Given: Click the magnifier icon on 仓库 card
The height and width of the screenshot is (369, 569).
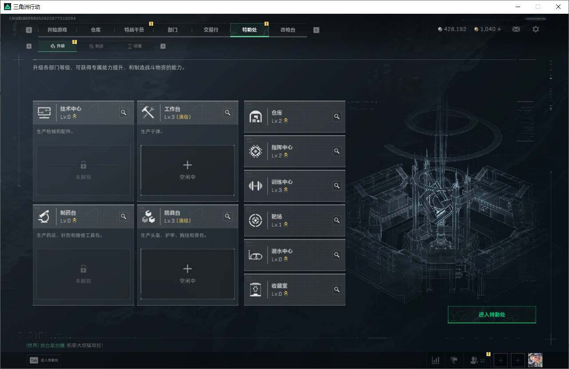Looking at the screenshot, I should [x=337, y=117].
